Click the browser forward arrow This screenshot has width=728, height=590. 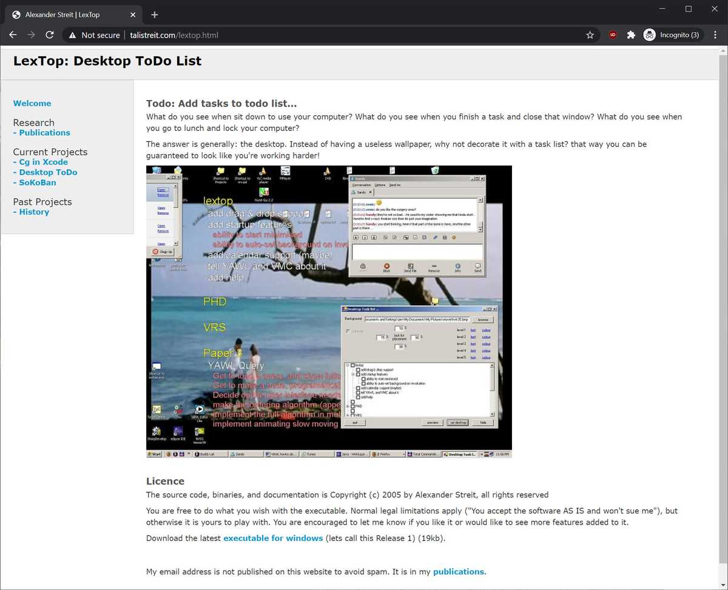tap(32, 35)
